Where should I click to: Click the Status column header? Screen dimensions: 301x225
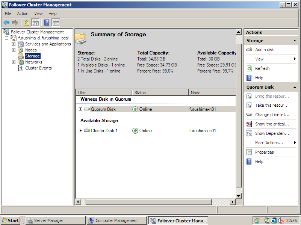coord(160,93)
